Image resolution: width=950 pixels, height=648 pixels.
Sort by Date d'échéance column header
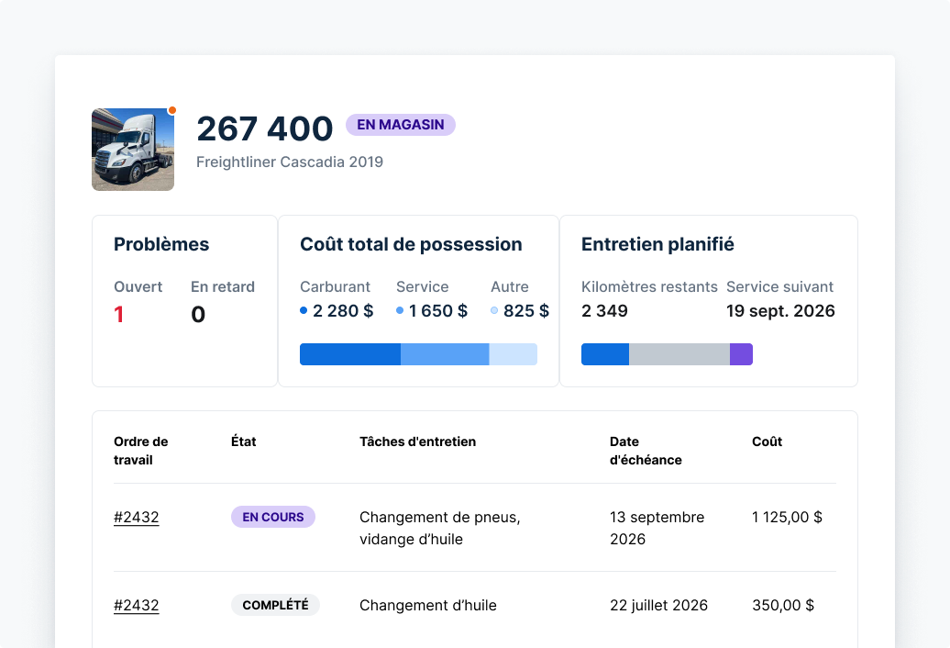[646, 451]
